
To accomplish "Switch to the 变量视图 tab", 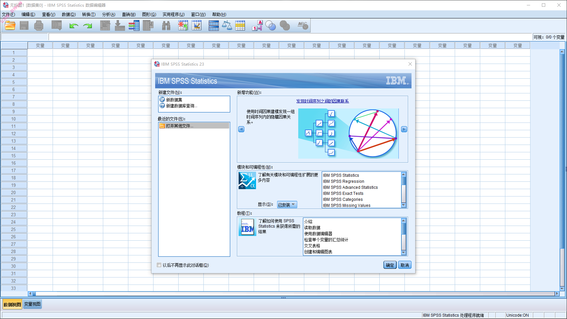I will 32,304.
